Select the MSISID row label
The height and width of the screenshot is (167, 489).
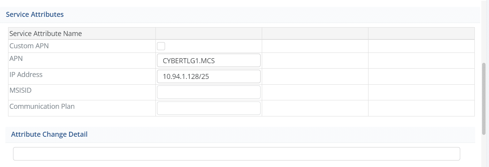20,90
